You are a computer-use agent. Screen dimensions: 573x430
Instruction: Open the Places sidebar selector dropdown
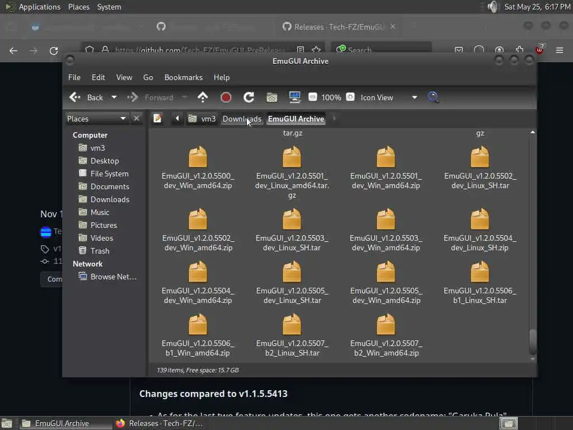(96, 119)
